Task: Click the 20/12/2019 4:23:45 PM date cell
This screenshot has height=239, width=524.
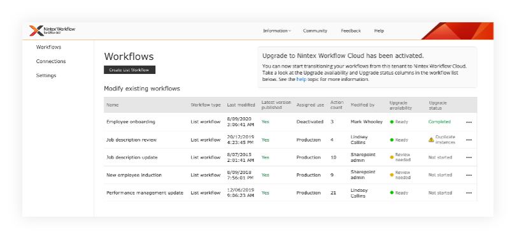Action: coord(241,140)
